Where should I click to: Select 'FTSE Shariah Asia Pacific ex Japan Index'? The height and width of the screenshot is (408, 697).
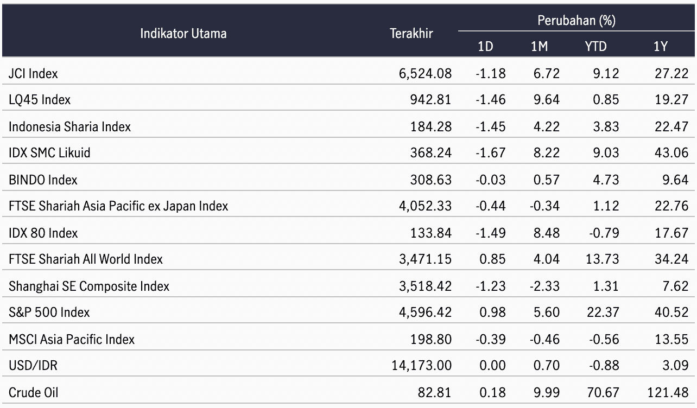(x=118, y=206)
